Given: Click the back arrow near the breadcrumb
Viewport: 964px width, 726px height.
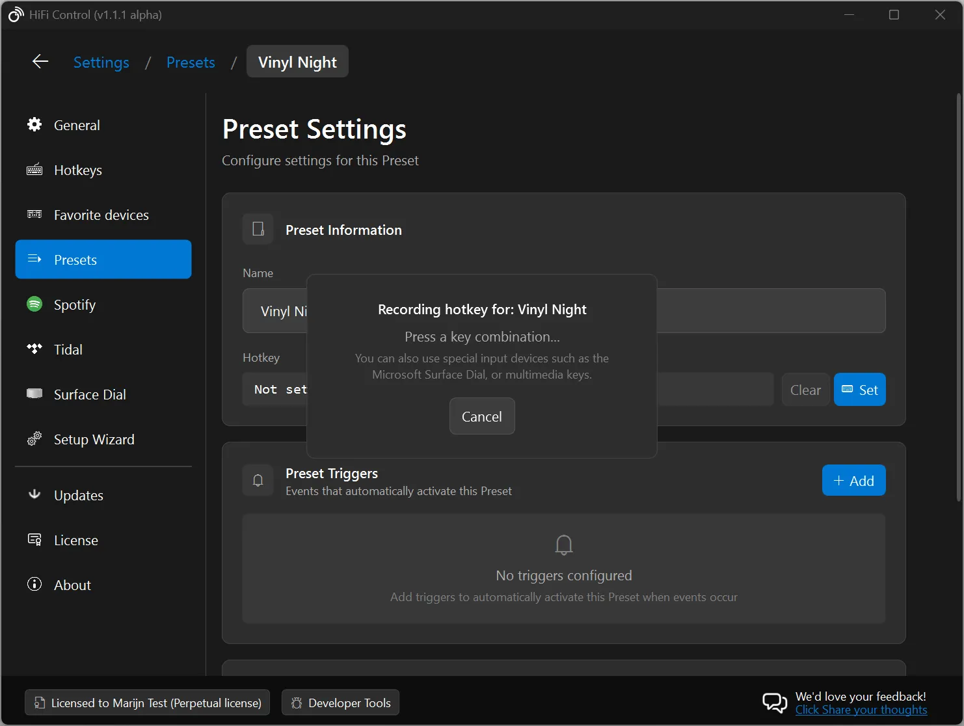Looking at the screenshot, I should point(40,61).
